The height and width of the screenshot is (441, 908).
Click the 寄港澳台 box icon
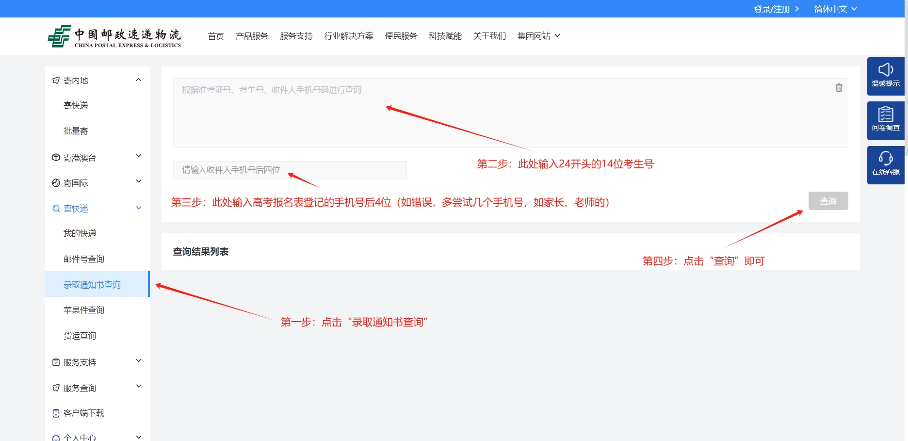pyautogui.click(x=56, y=157)
